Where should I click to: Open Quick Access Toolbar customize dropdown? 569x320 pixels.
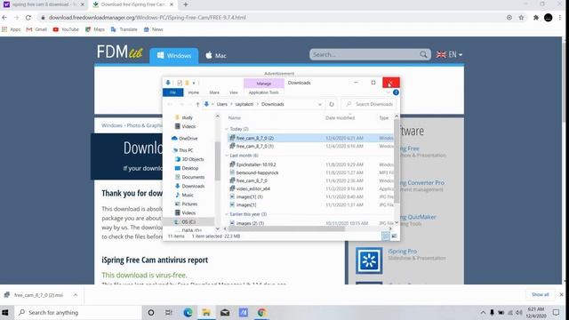pos(194,83)
